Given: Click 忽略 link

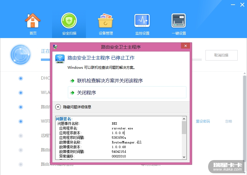Looking at the screenshot, I should pyautogui.click(x=229, y=121).
